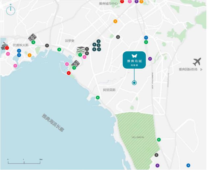Click the 雅典海滨长廊 coastline label

click(53, 123)
